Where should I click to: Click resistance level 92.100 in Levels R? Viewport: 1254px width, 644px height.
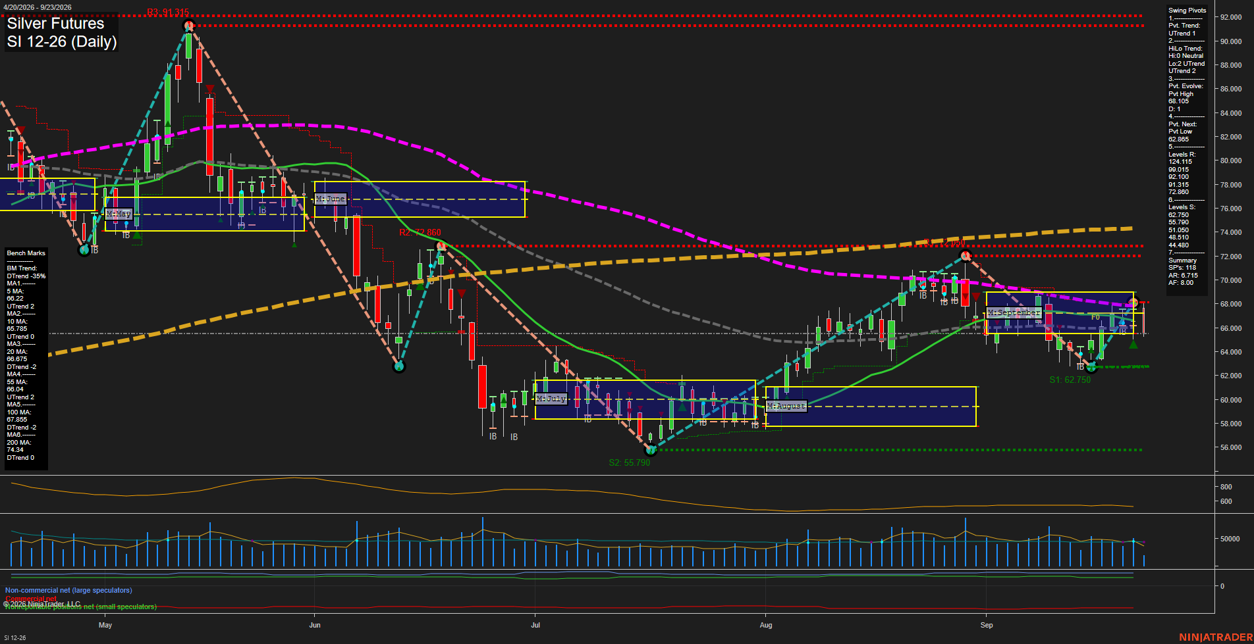tap(1179, 177)
